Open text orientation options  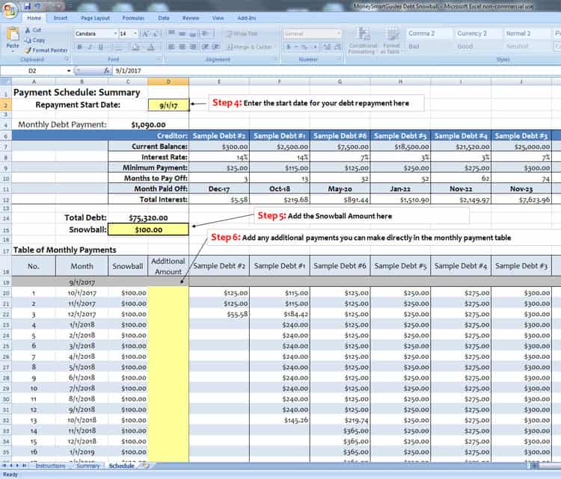206,34
